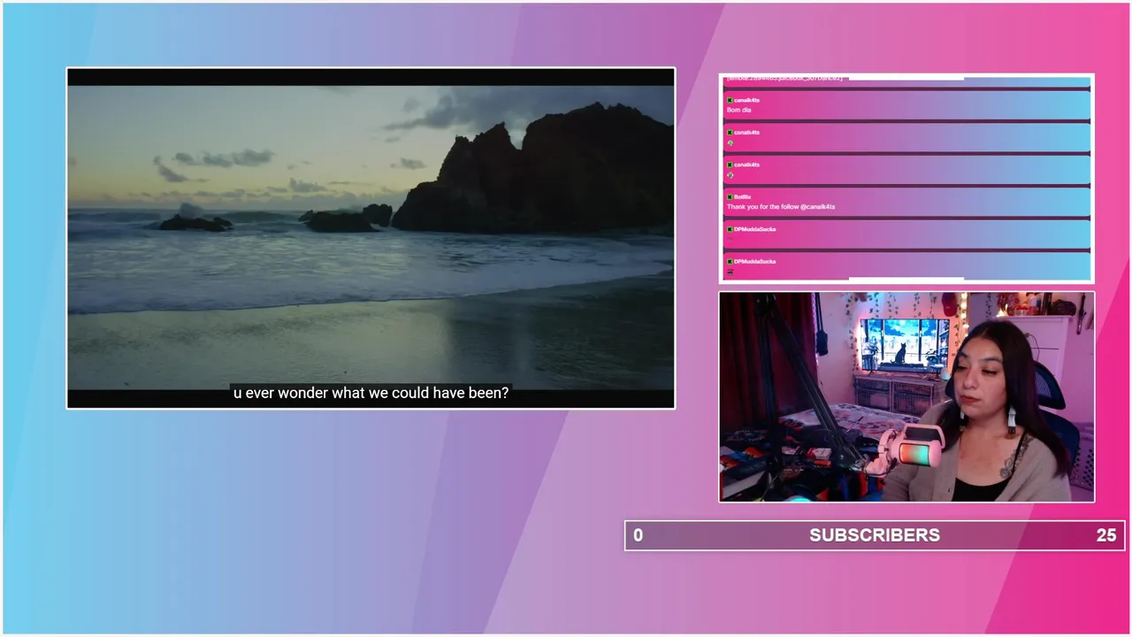Viewport: 1132px width, 637px height.
Task: Click the "Bom dia" chat message
Action: (739, 110)
